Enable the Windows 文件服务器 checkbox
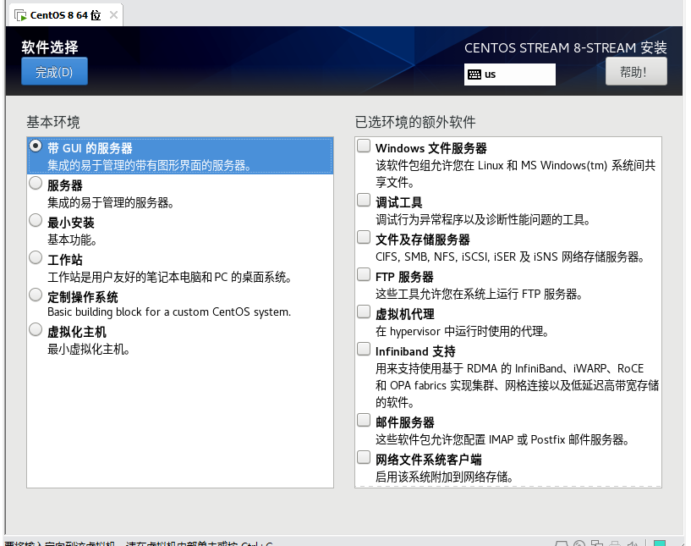 [364, 146]
